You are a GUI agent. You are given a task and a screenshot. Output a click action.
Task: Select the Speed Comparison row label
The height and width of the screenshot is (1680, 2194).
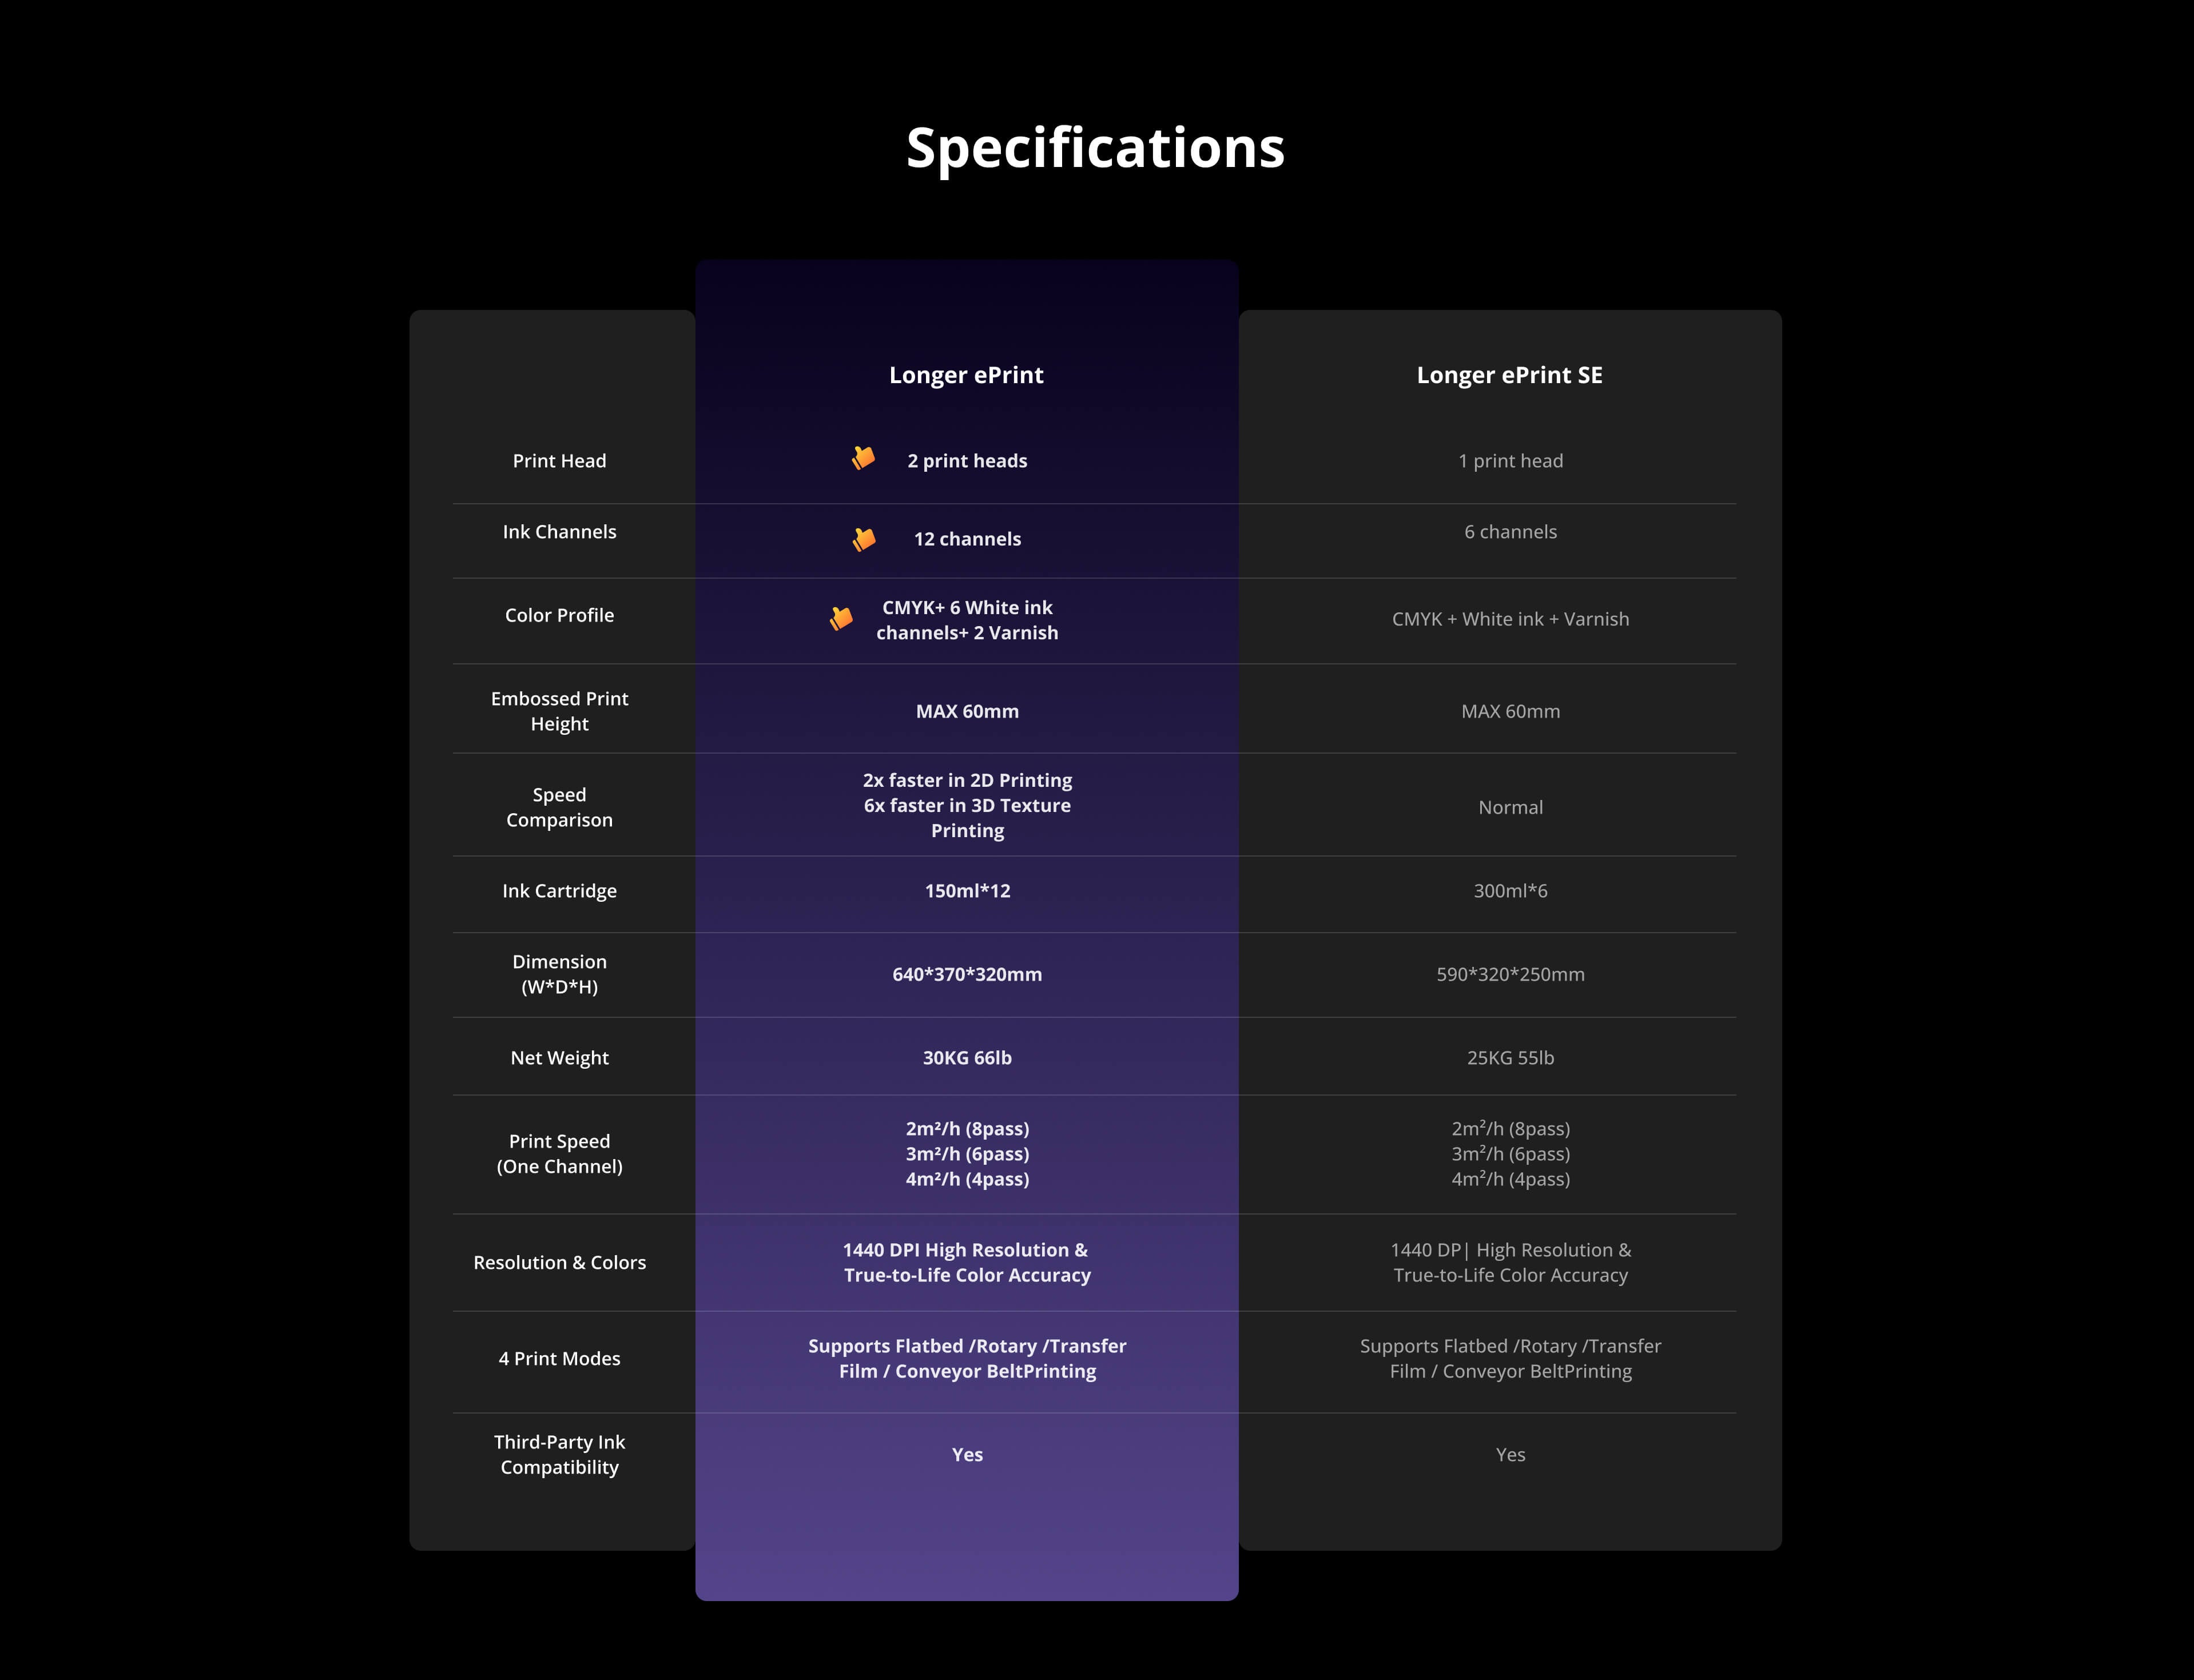[x=559, y=807]
